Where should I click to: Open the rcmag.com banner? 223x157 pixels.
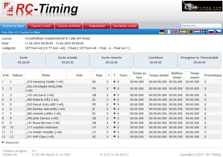click(x=202, y=6)
